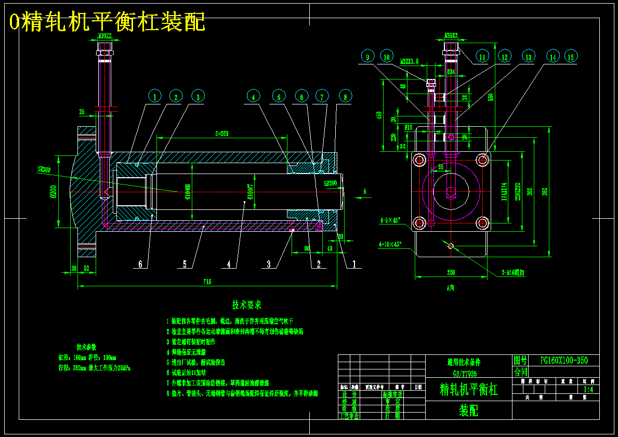
Task: Click the '工艺审查' cell in the title block
Action: 349,416
